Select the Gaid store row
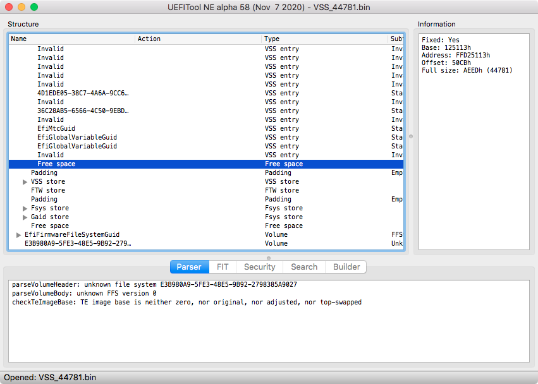This screenshot has width=538, height=384. tap(206, 217)
